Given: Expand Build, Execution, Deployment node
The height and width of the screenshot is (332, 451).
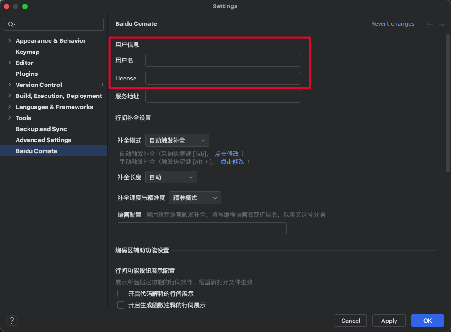Looking at the screenshot, I should (10, 96).
